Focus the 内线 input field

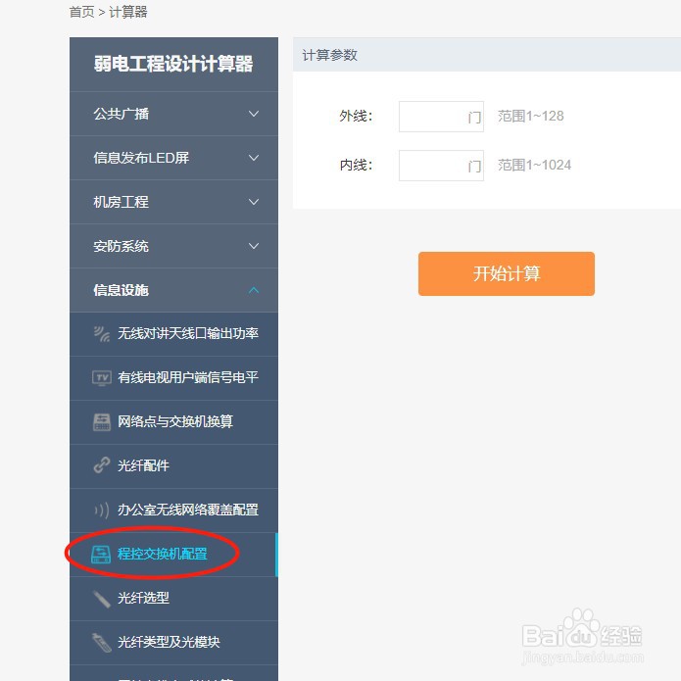441,166
